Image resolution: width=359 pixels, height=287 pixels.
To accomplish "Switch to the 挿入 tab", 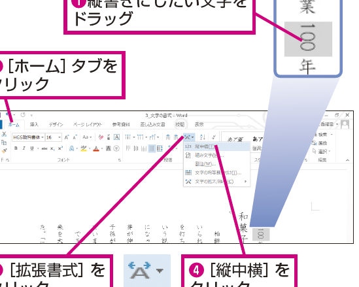I will 34,124.
